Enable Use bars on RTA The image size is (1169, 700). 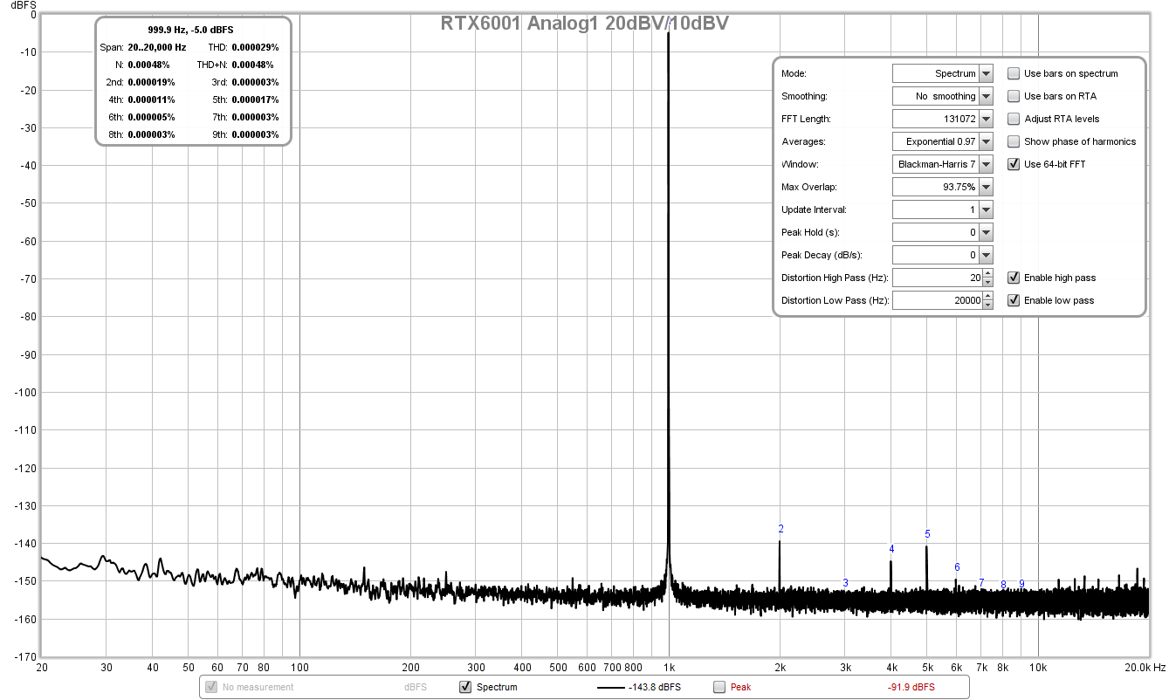click(1014, 96)
